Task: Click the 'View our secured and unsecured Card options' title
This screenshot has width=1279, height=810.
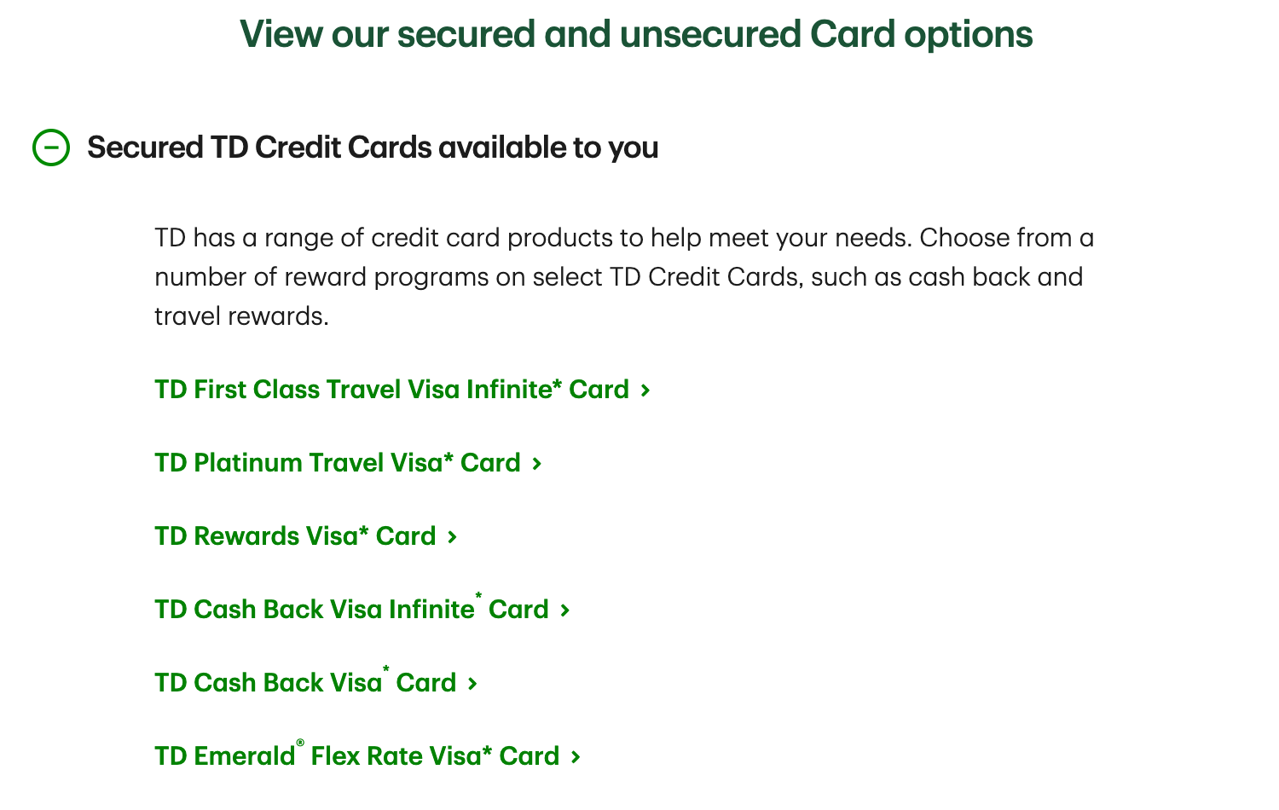Action: [x=636, y=34]
